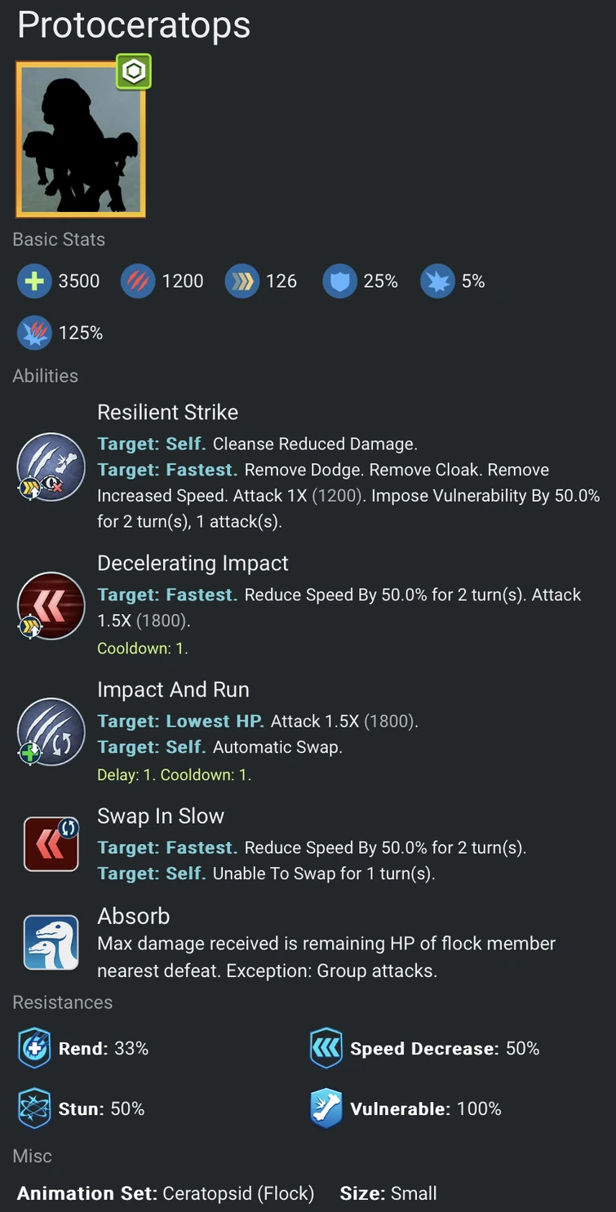The width and height of the screenshot is (616, 1212).
Task: Click the Rend resistance shield icon
Action: 33,1048
